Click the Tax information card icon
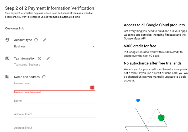 coord(7,58)
